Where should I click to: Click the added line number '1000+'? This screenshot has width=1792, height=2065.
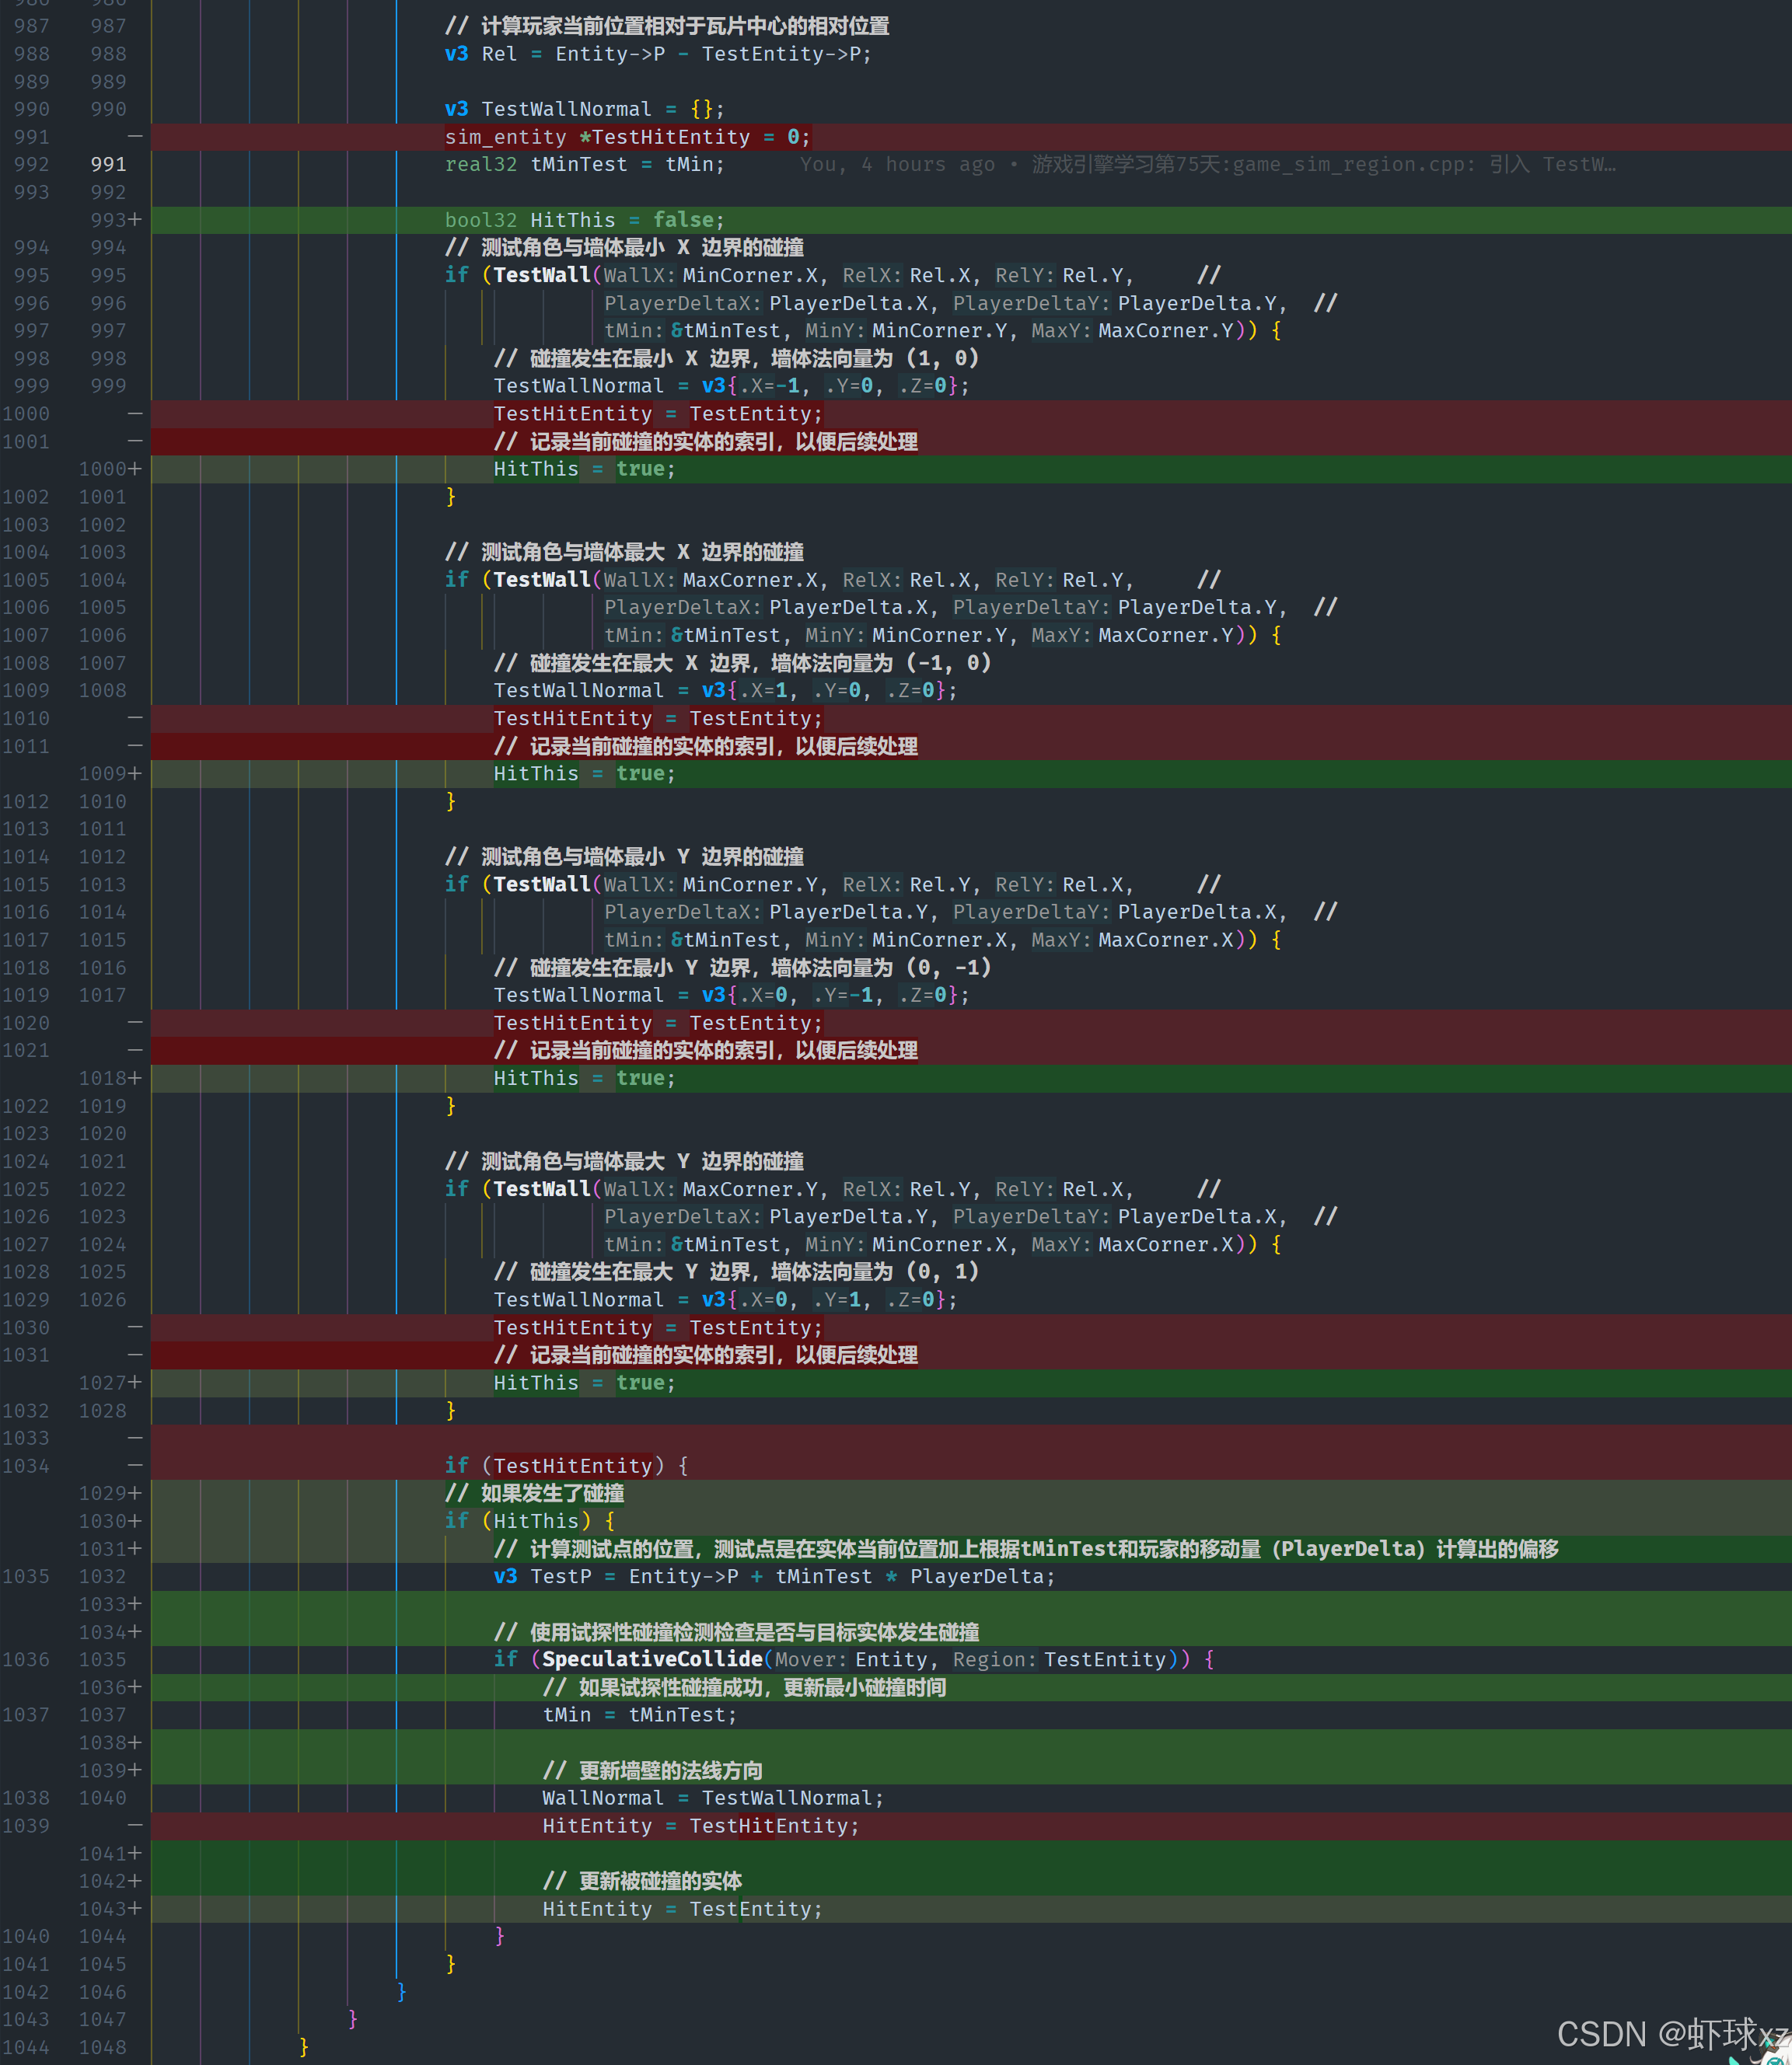(x=110, y=469)
